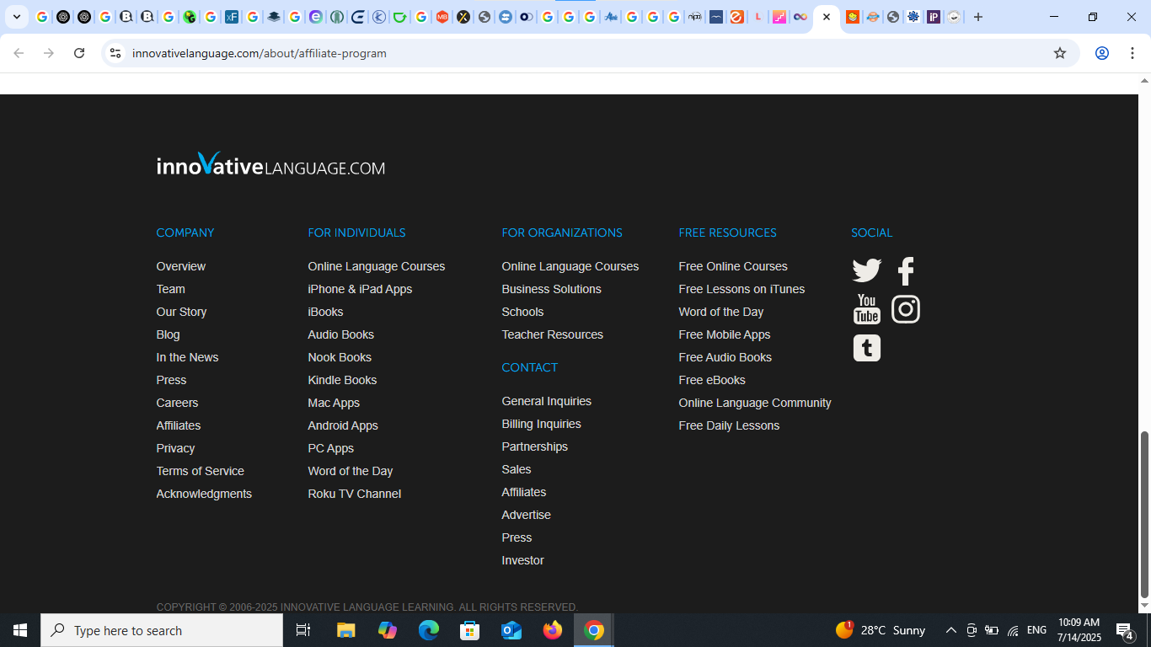Open Outlook from the taskbar
The height and width of the screenshot is (647, 1151).
pos(511,630)
